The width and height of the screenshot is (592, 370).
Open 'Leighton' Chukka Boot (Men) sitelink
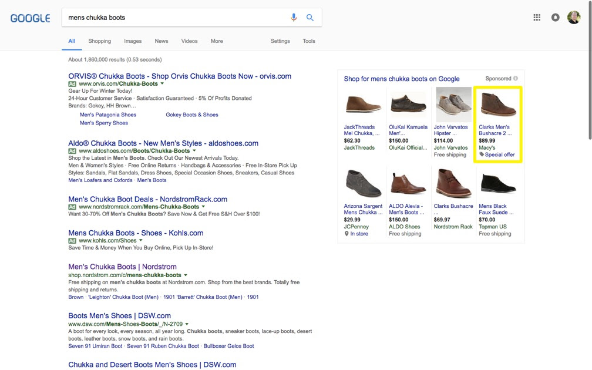tap(123, 297)
